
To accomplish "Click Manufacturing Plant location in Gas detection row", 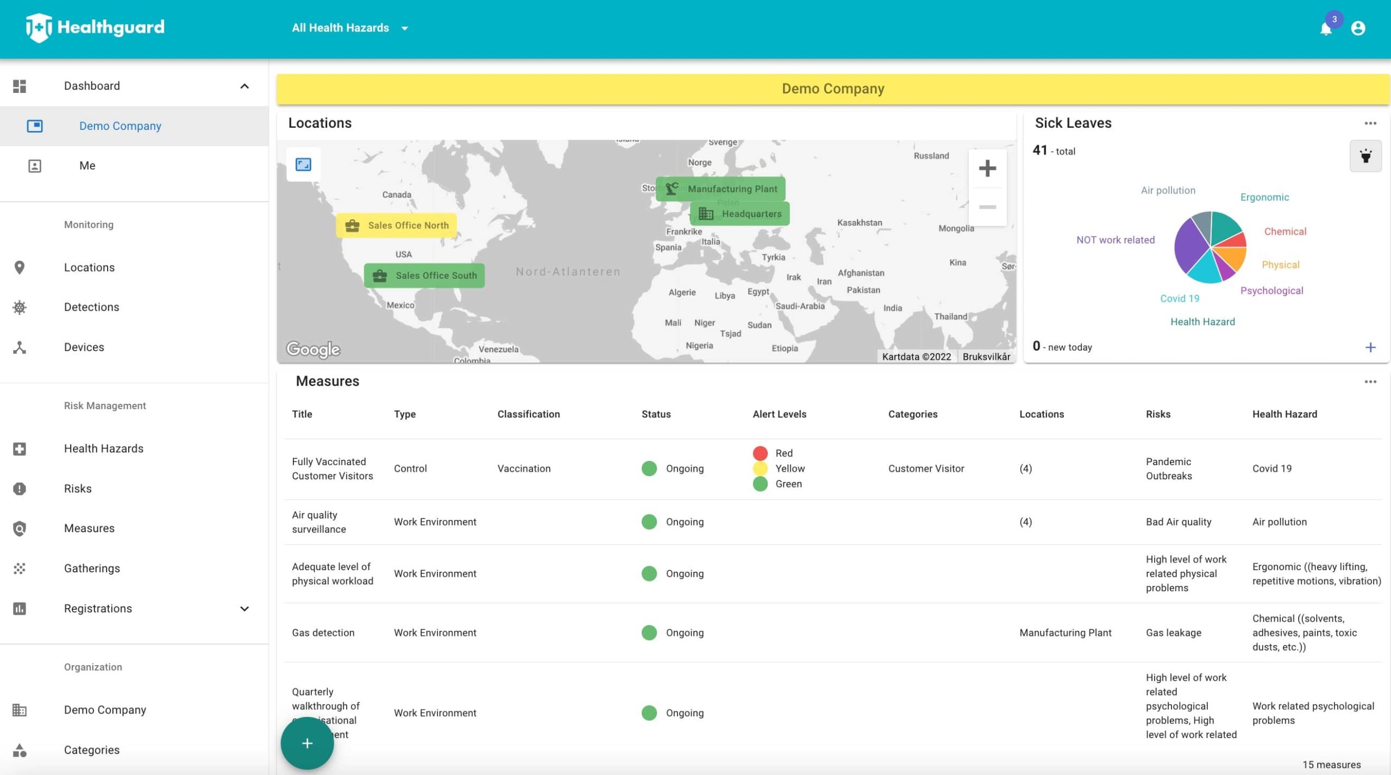I will 1065,633.
